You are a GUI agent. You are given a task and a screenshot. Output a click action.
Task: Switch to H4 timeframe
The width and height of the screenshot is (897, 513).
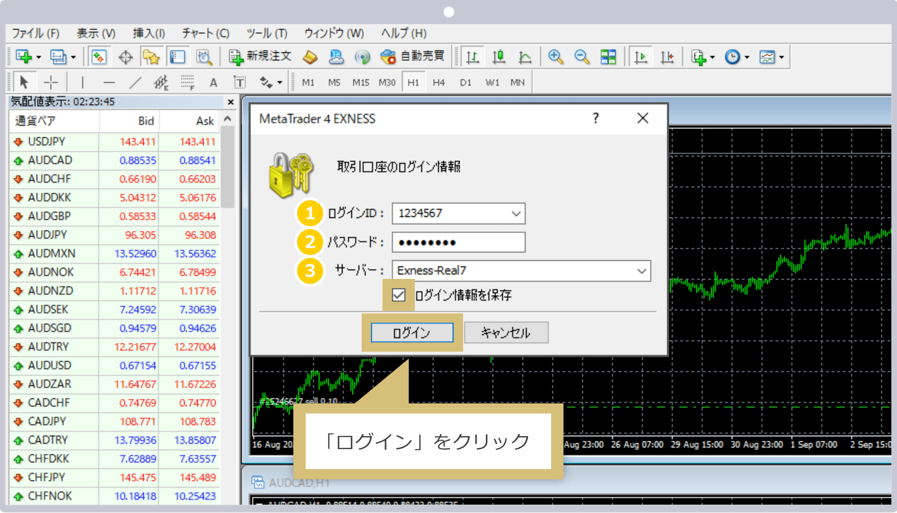coord(439,83)
